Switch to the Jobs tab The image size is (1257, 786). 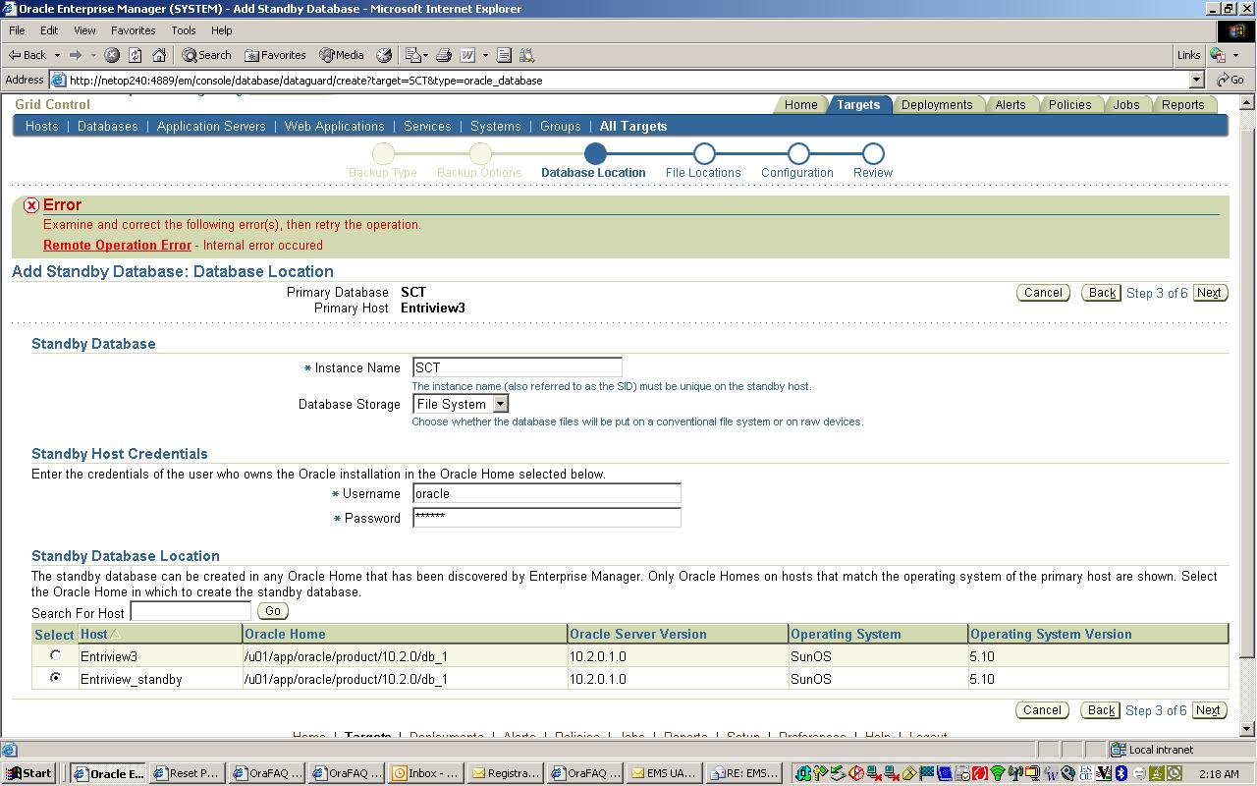click(1125, 105)
